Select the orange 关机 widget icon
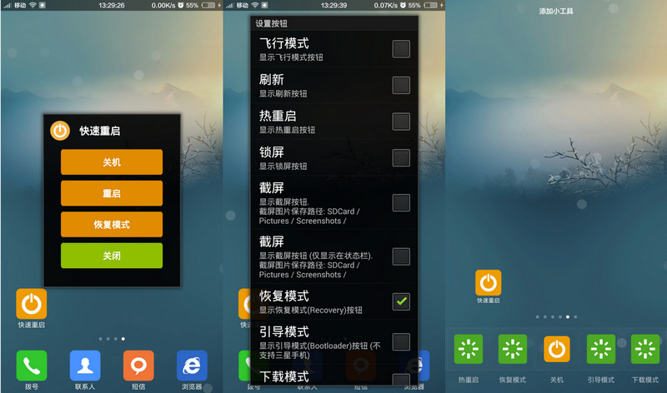The width and height of the screenshot is (667, 393). point(557,349)
